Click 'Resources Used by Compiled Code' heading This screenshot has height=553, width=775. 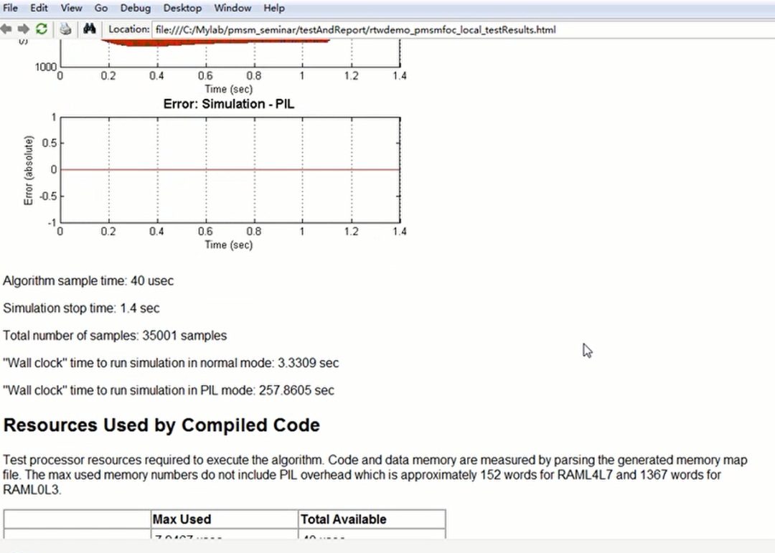[161, 425]
